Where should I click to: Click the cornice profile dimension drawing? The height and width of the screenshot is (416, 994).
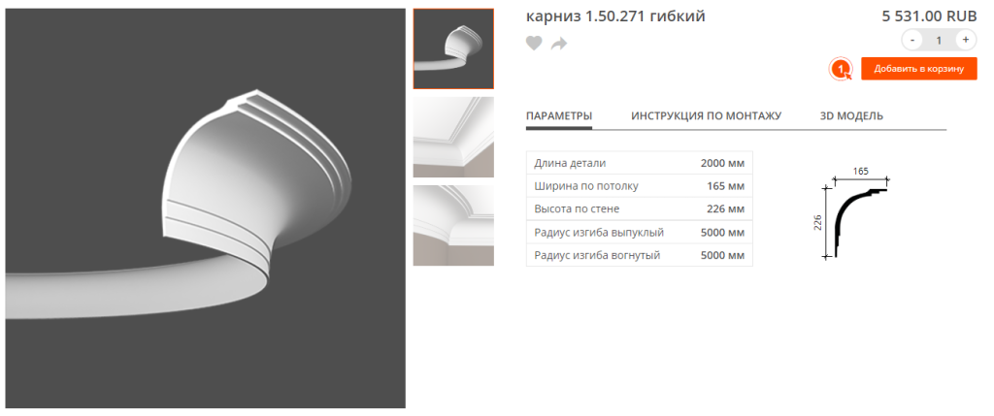[851, 212]
